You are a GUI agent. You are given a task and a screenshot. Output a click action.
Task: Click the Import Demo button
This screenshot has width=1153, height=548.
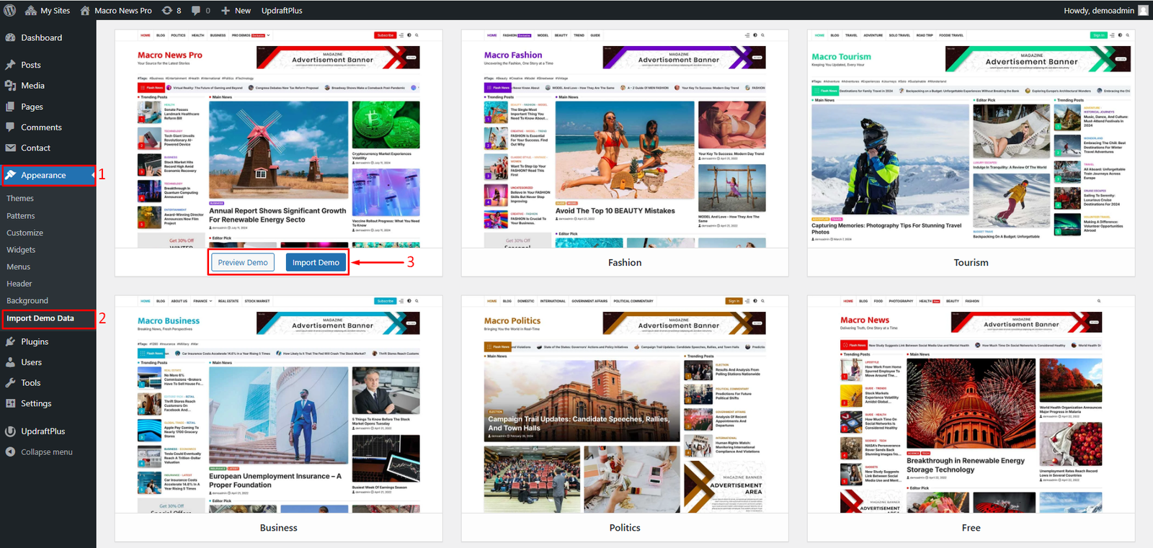316,263
